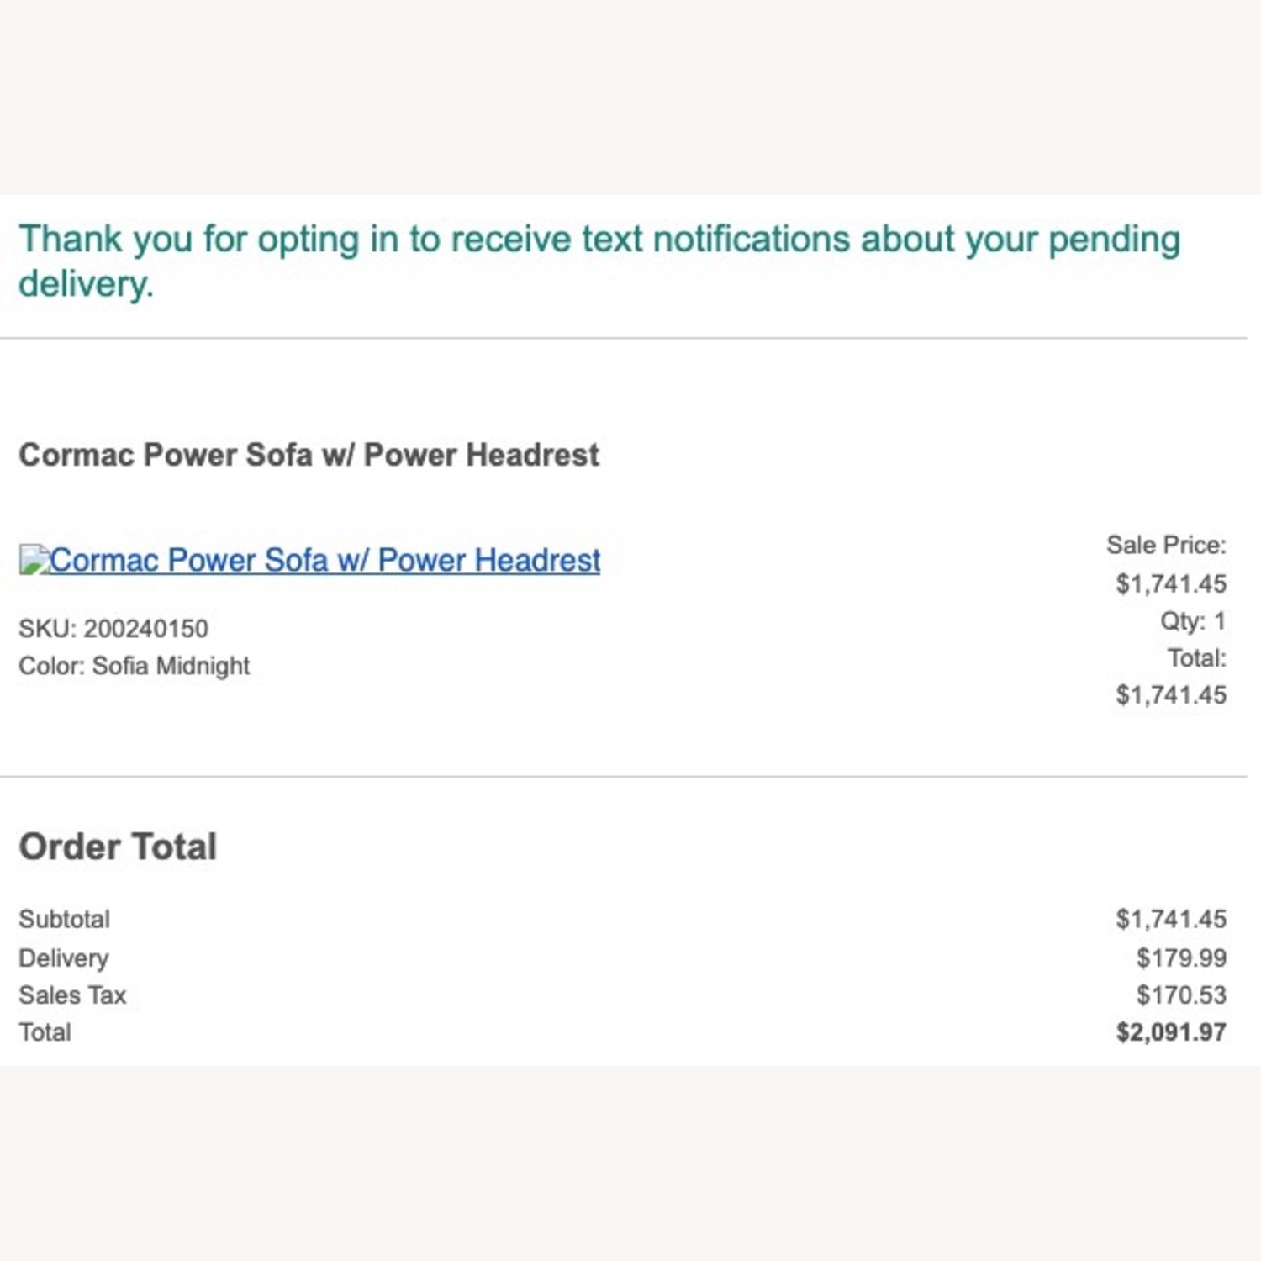Click the bold $2,091.97 grand total
The width and height of the screenshot is (1261, 1261).
(1170, 1032)
